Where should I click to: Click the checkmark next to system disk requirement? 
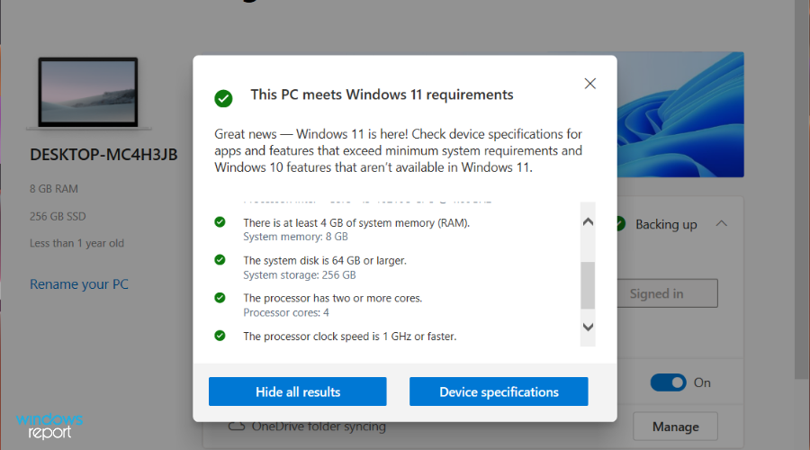[220, 260]
